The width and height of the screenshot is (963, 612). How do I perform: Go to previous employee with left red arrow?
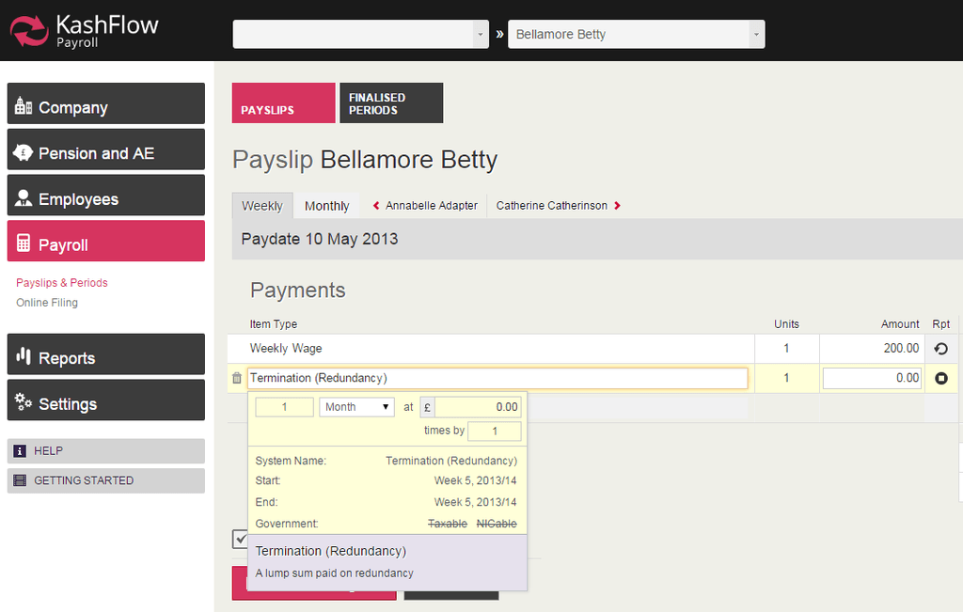pos(376,206)
